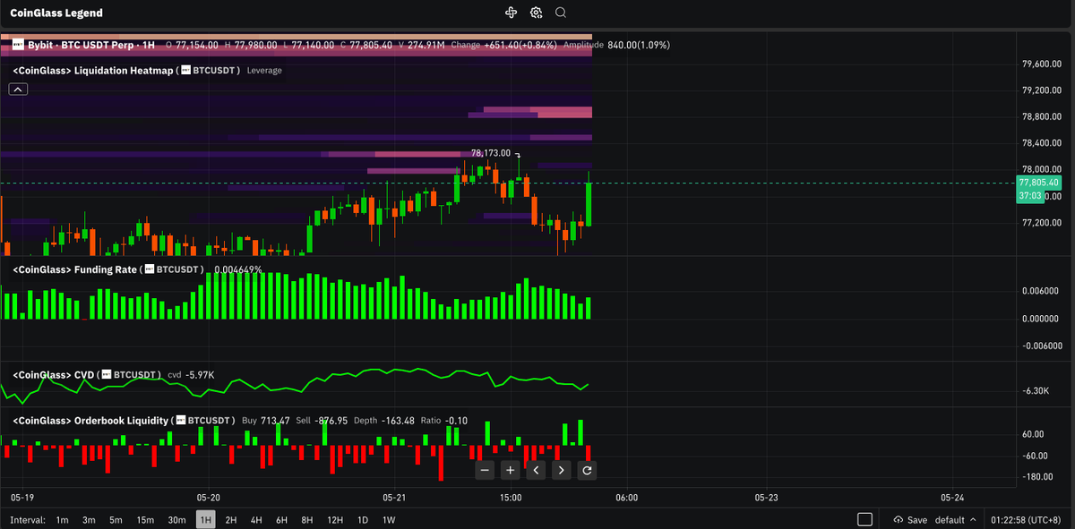
Task: Pan the chart left with arrow button
Action: point(536,470)
